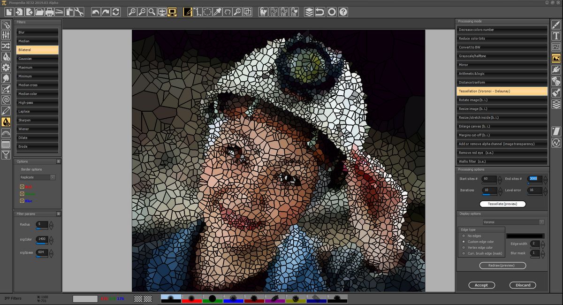Click the gray foreground color swatch in status bar

pos(85,298)
